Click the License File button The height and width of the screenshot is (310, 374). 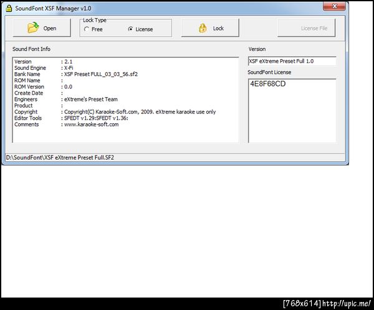pyautogui.click(x=307, y=28)
